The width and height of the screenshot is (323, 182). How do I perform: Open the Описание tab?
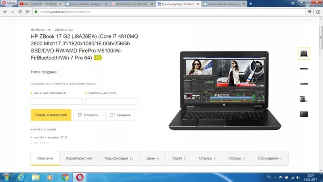45,158
